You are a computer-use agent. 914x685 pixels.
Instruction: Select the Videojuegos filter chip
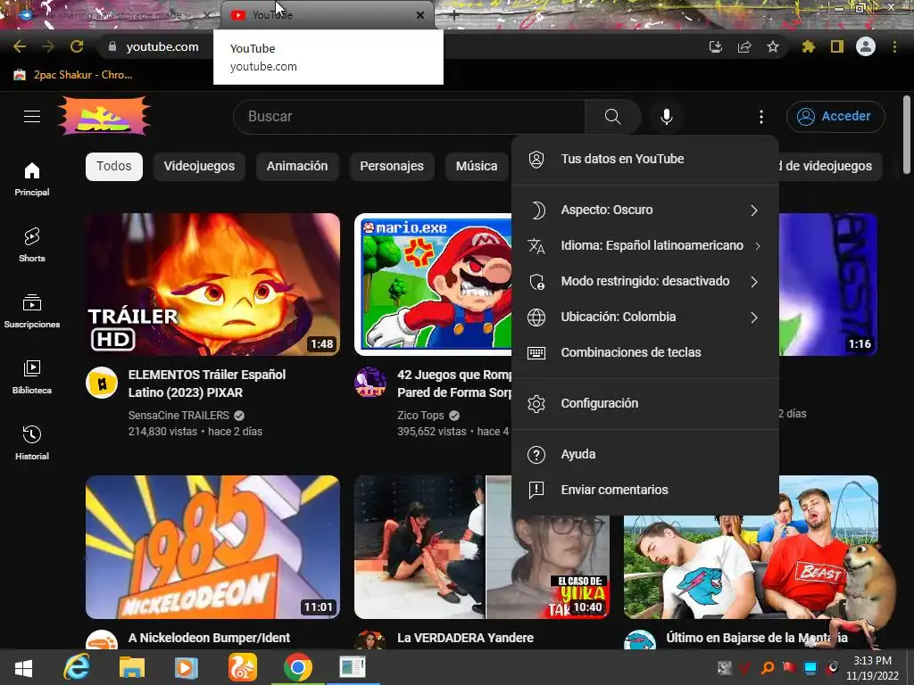tap(199, 167)
